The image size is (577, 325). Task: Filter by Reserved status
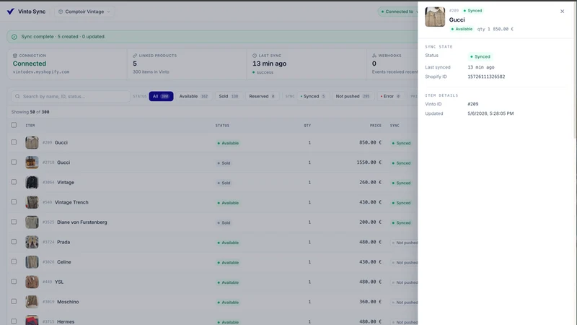[x=262, y=96]
